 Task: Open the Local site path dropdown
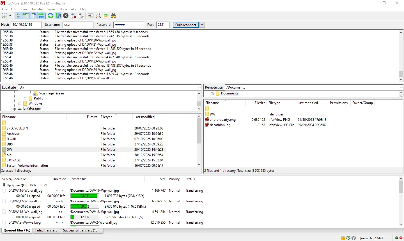199,87
